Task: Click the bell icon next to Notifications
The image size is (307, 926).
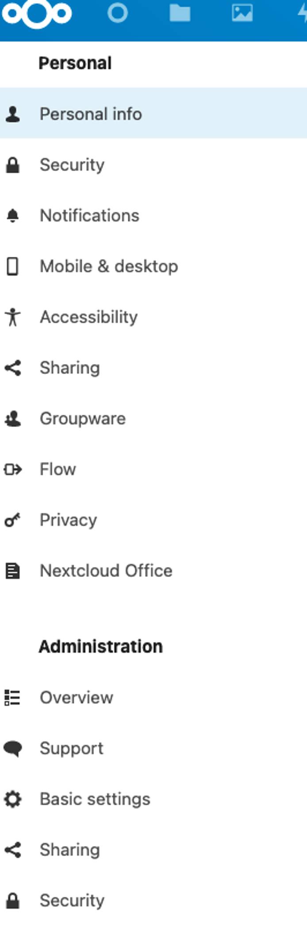Action: tap(13, 215)
